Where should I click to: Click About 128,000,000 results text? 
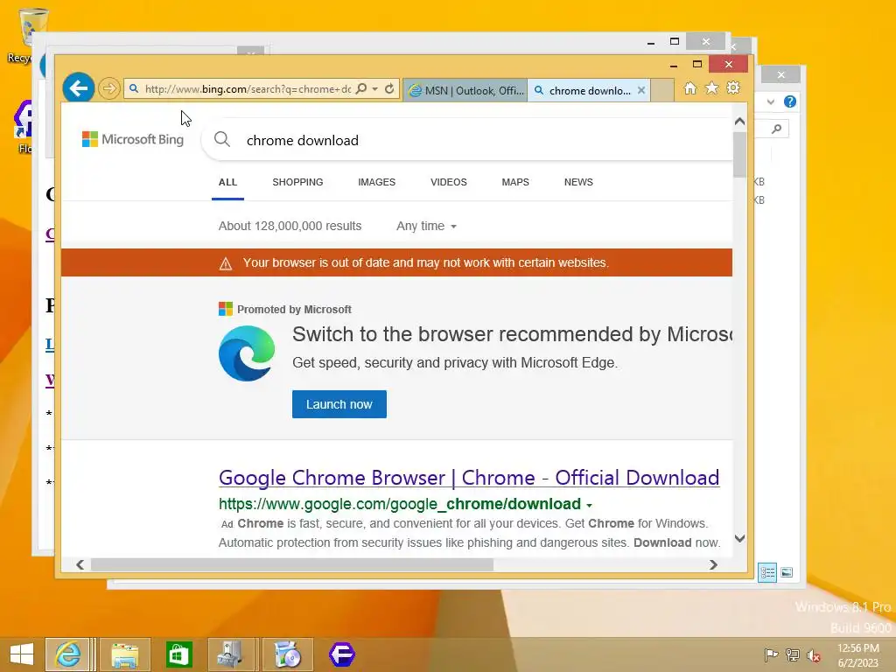[x=290, y=227]
